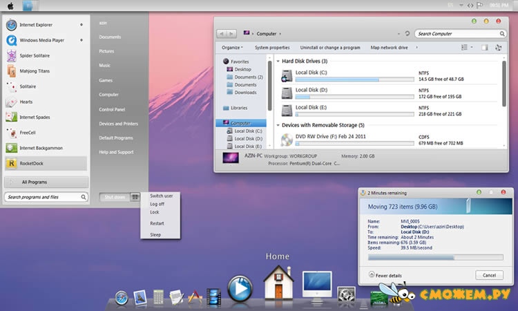The image size is (518, 311).
Task: Open All Programs in the Start menu
Action: [x=46, y=182]
